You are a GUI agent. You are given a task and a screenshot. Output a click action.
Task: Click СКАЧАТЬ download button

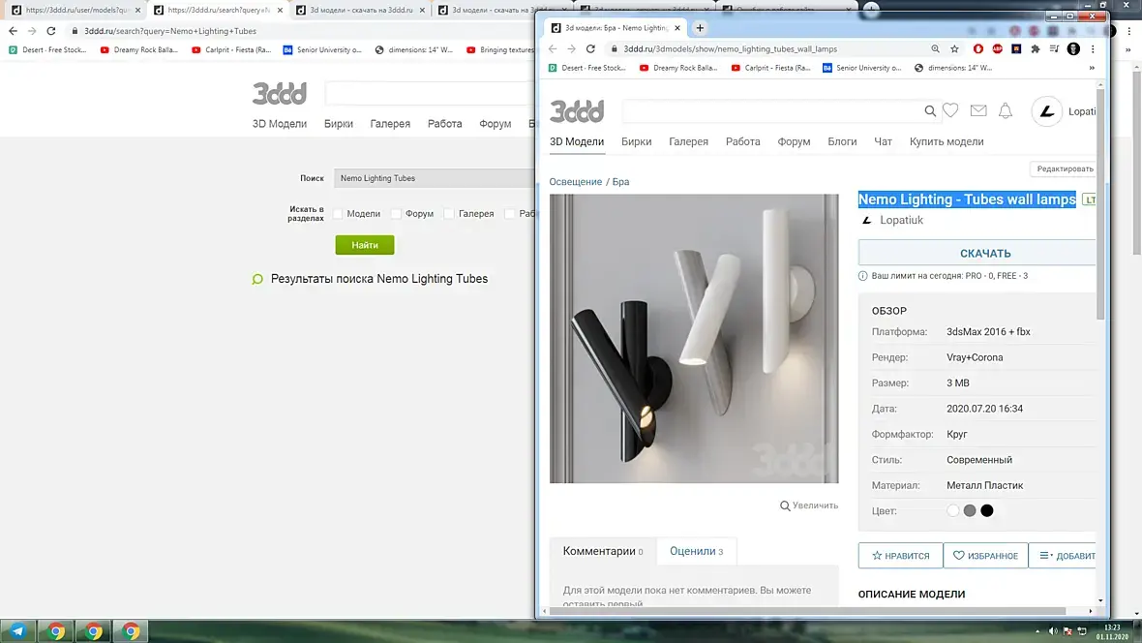click(x=977, y=253)
